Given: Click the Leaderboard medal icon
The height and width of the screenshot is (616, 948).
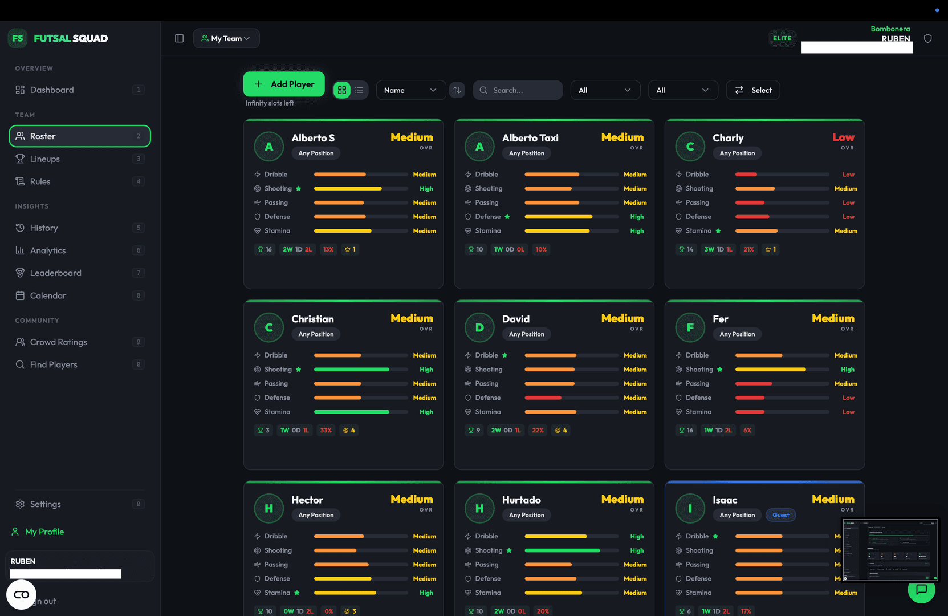Looking at the screenshot, I should point(20,273).
